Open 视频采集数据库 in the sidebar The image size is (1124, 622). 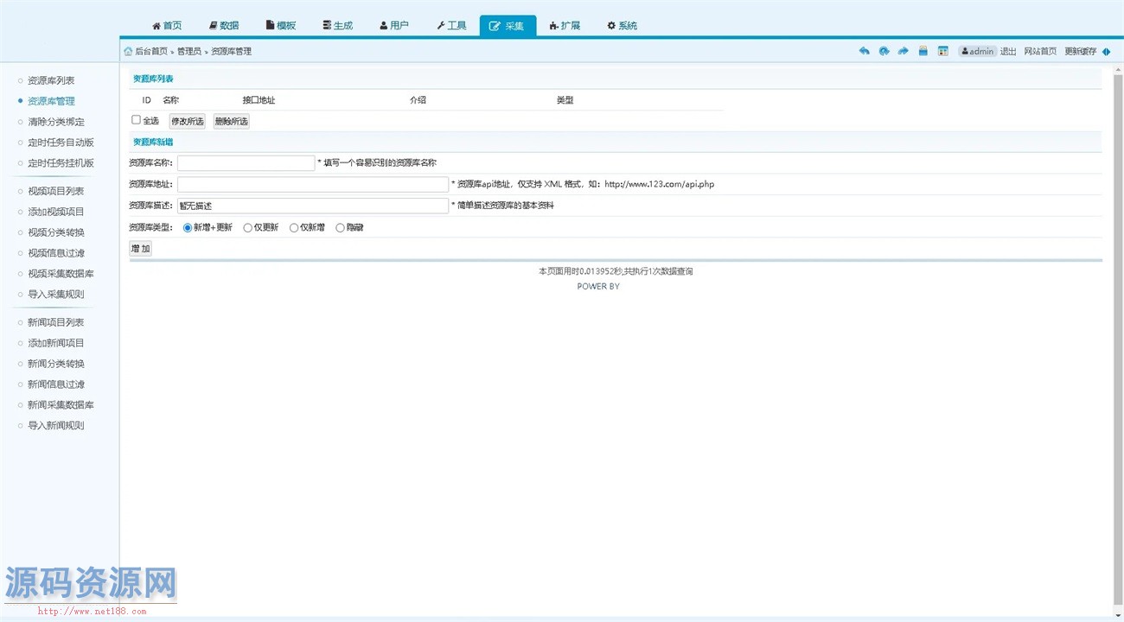(61, 274)
